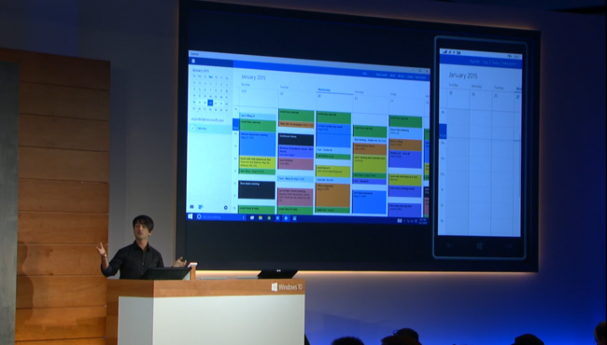Image resolution: width=607 pixels, height=345 pixels.
Task: Select the microsoft.com account in the sidebar
Action: [208, 119]
